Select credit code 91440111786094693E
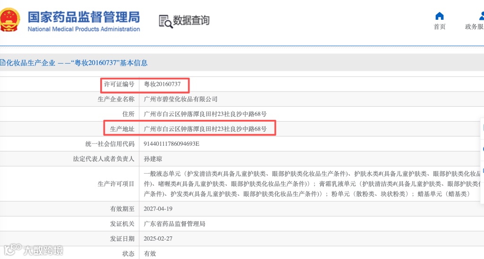Image resolution: width=484 pixels, height=259 pixels. (171, 144)
